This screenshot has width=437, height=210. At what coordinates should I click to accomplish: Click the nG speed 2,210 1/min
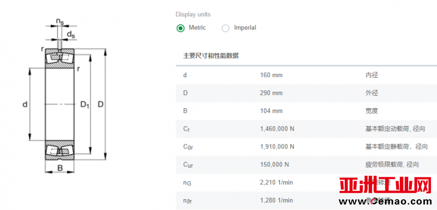pos(276,182)
